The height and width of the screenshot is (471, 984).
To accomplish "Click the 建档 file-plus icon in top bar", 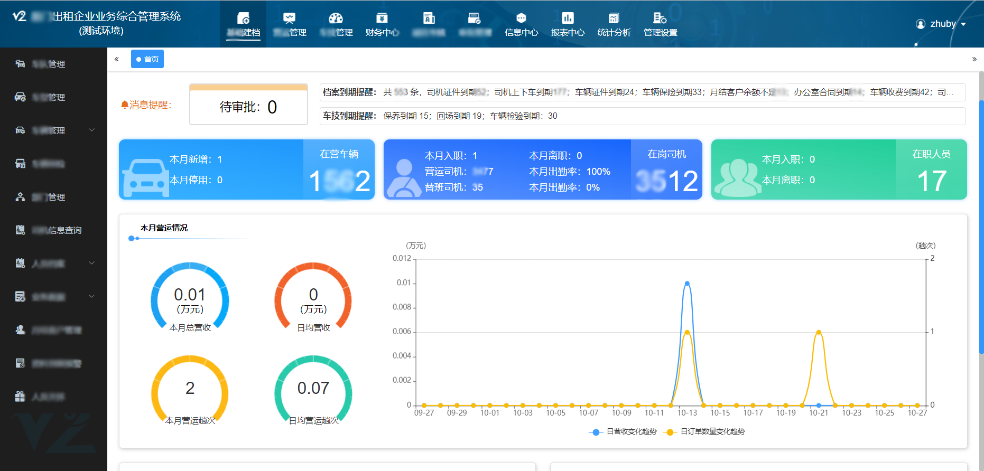I will (x=243, y=18).
